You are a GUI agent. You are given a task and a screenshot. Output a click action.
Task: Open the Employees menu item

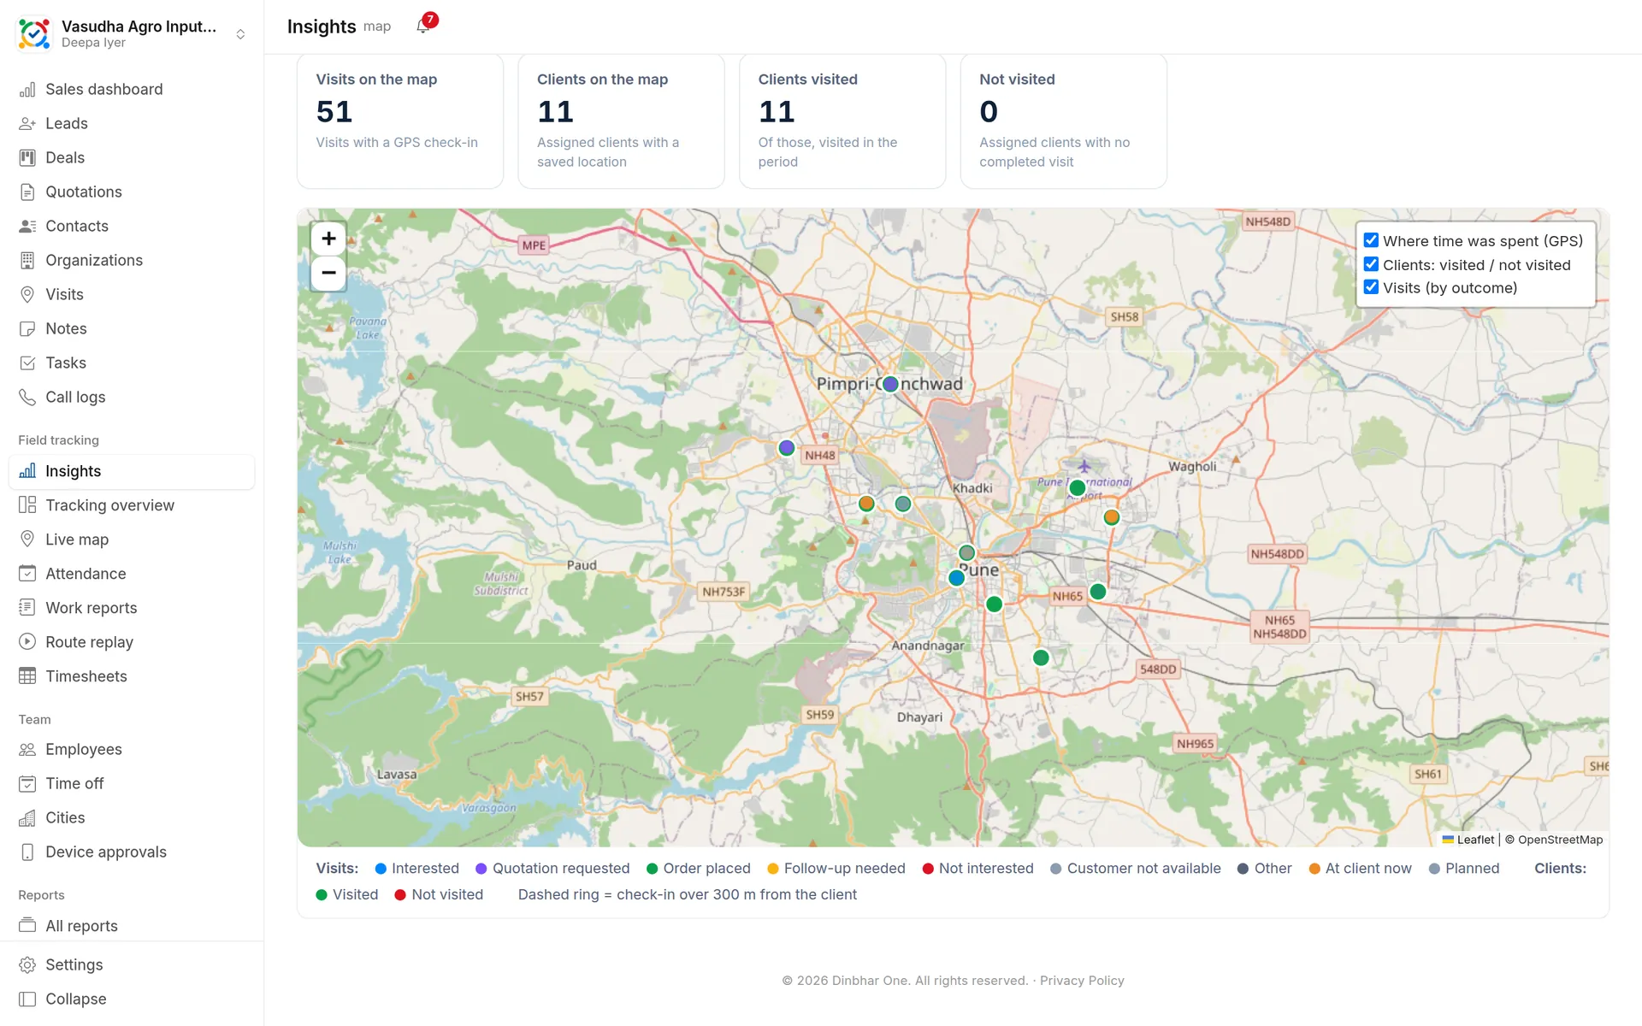coord(132,750)
